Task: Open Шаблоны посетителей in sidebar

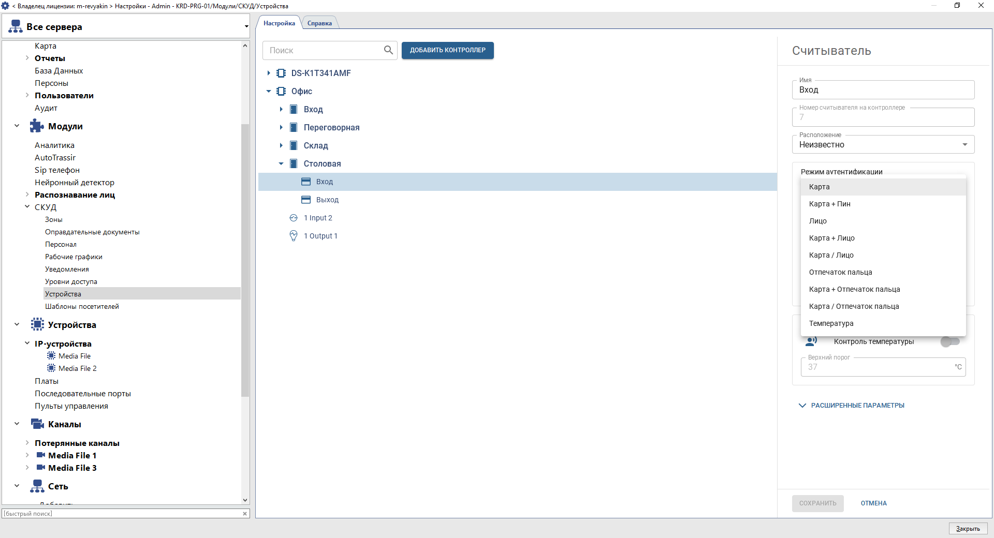Action: [x=82, y=306]
